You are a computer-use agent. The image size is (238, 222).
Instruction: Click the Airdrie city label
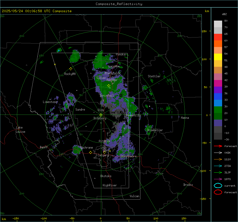104,141
